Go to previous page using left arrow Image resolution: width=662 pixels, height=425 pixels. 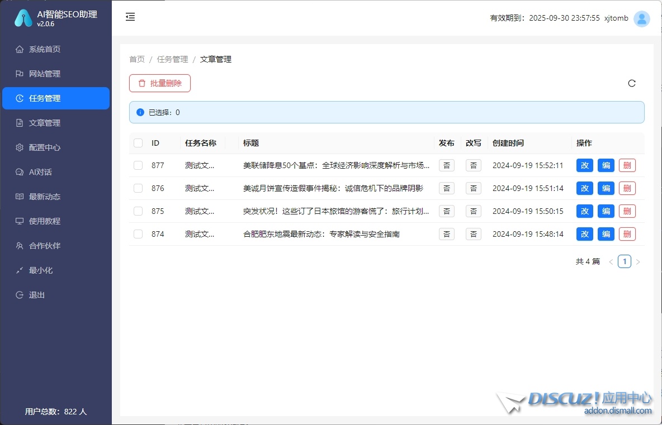coord(611,261)
